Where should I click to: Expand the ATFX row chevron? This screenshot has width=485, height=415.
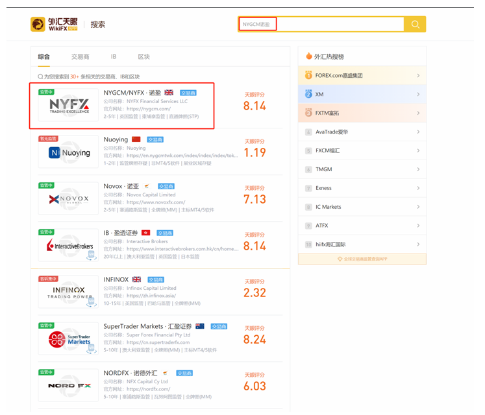pyautogui.click(x=418, y=226)
